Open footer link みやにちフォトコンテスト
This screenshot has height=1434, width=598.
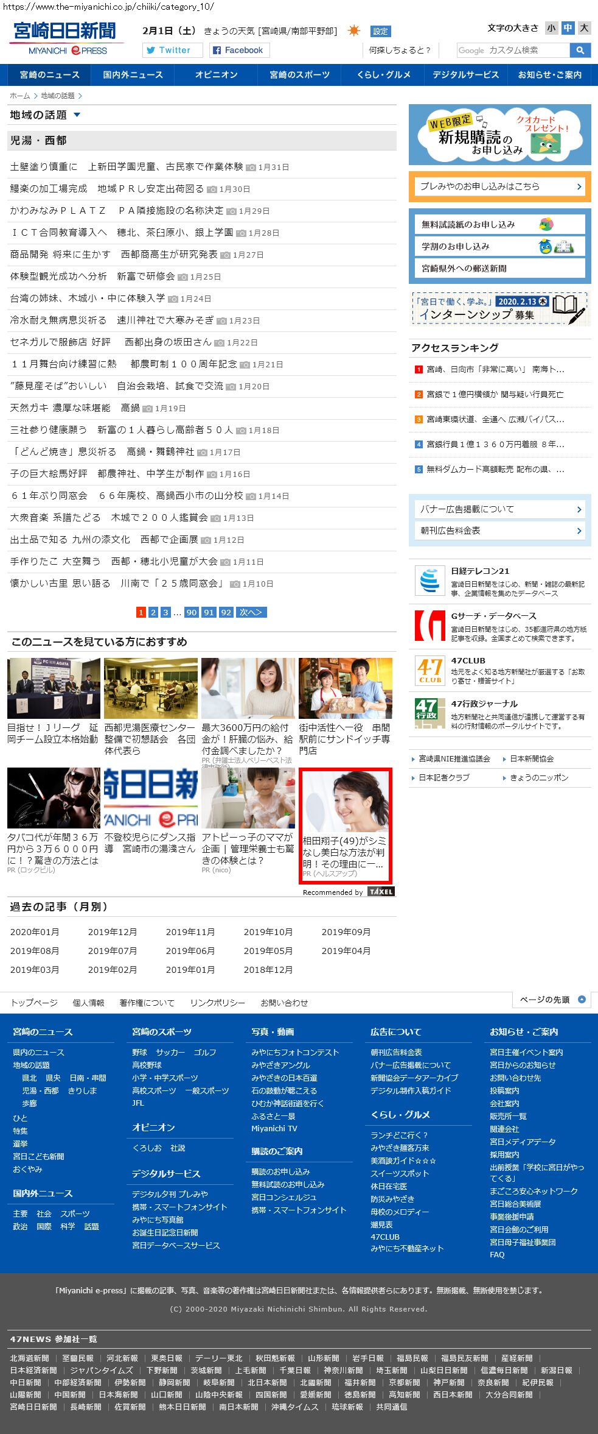click(295, 1052)
